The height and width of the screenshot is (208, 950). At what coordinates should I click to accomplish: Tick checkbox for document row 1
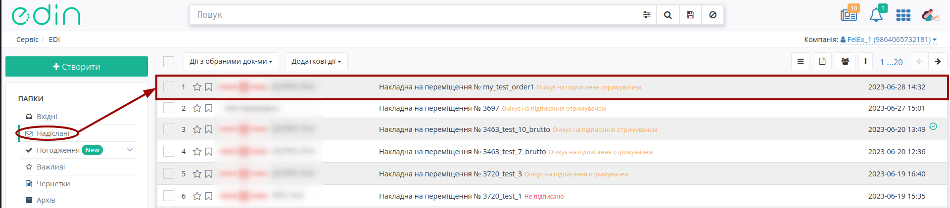[169, 87]
